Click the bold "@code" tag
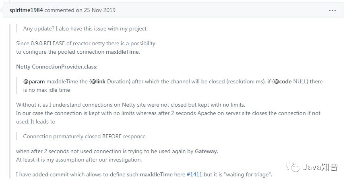 (283, 81)
